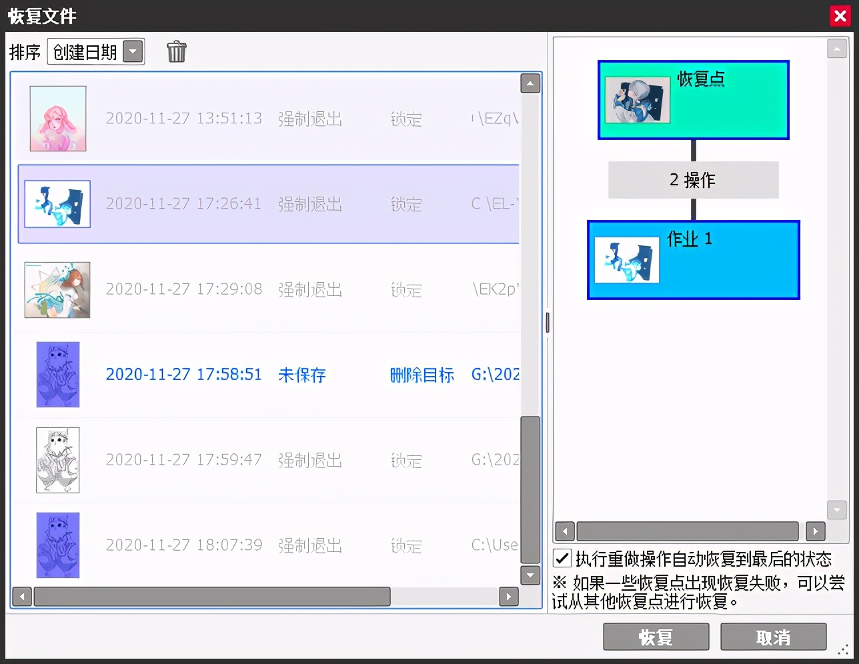Enable automatic restore to last state checkbox
This screenshot has width=859, height=664.
561,559
